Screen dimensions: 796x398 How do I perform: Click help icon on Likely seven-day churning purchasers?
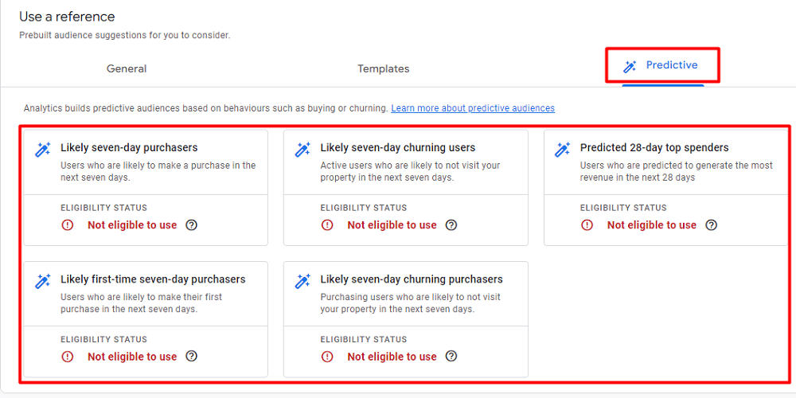click(451, 357)
